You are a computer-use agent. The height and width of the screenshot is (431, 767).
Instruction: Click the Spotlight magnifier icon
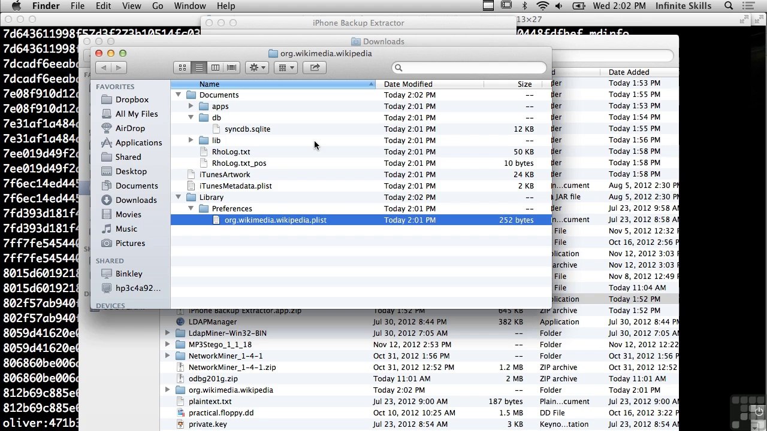pos(729,6)
